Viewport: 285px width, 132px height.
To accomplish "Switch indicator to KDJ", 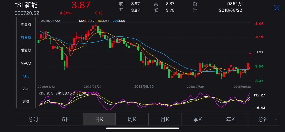I will pyautogui.click(x=26, y=76).
